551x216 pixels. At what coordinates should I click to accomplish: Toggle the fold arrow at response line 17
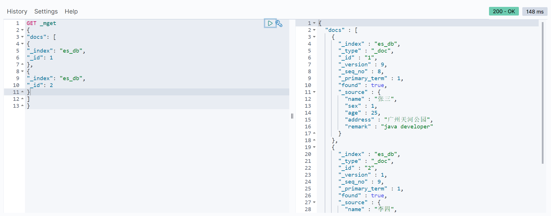[314, 134]
